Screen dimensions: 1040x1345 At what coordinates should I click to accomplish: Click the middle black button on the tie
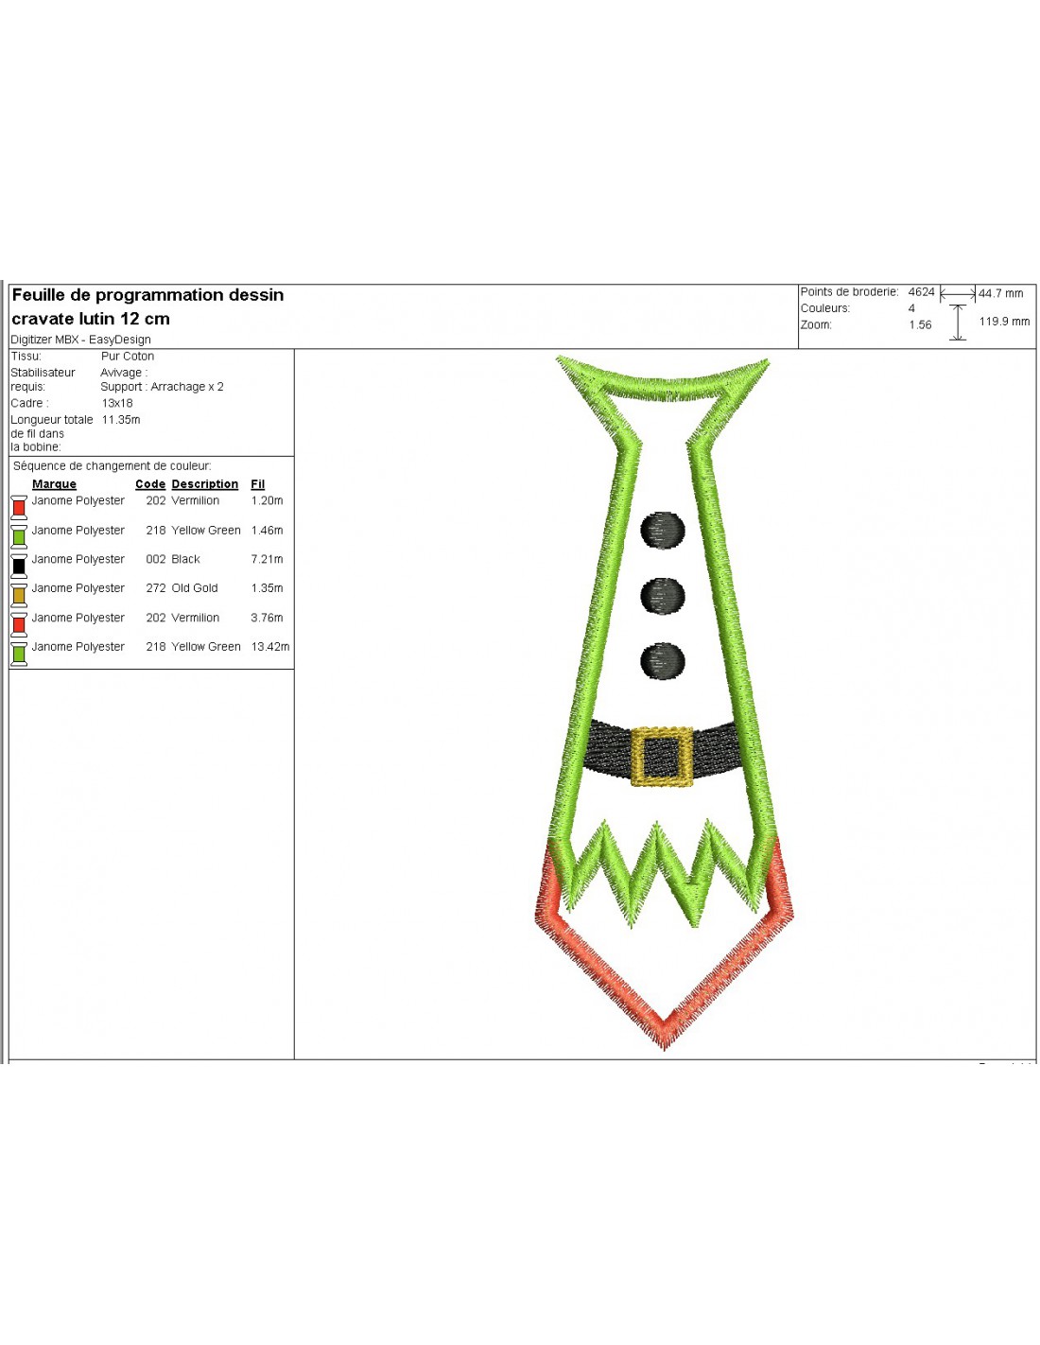point(663,597)
